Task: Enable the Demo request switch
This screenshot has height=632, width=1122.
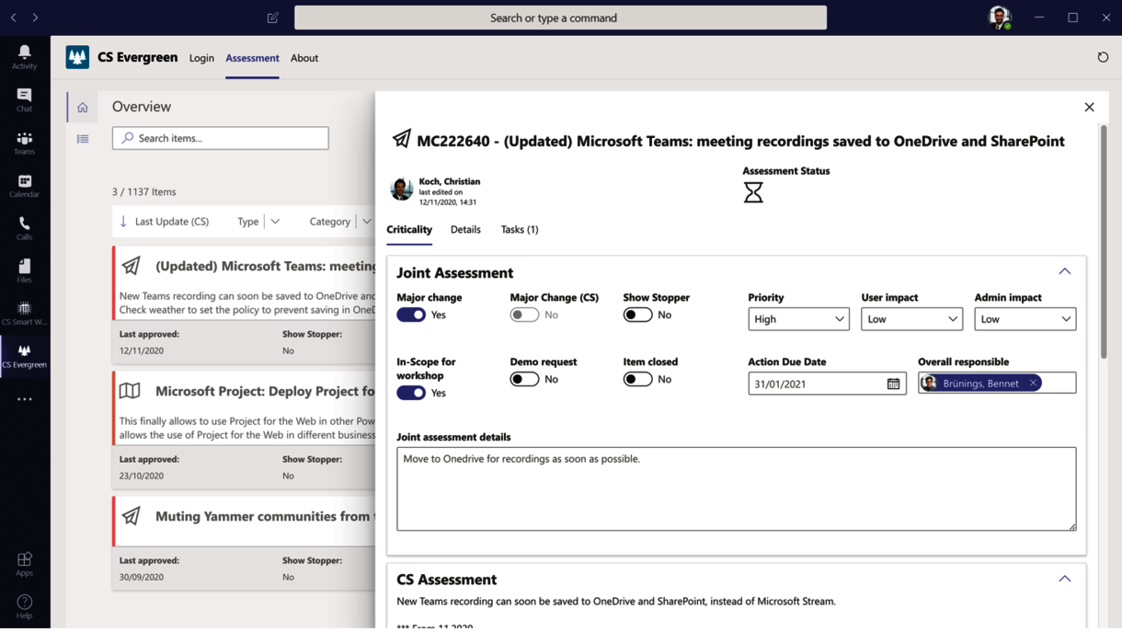Action: click(x=524, y=379)
